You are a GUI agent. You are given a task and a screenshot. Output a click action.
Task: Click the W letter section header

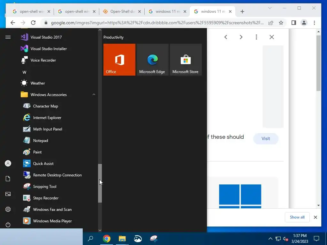pyautogui.click(x=24, y=72)
